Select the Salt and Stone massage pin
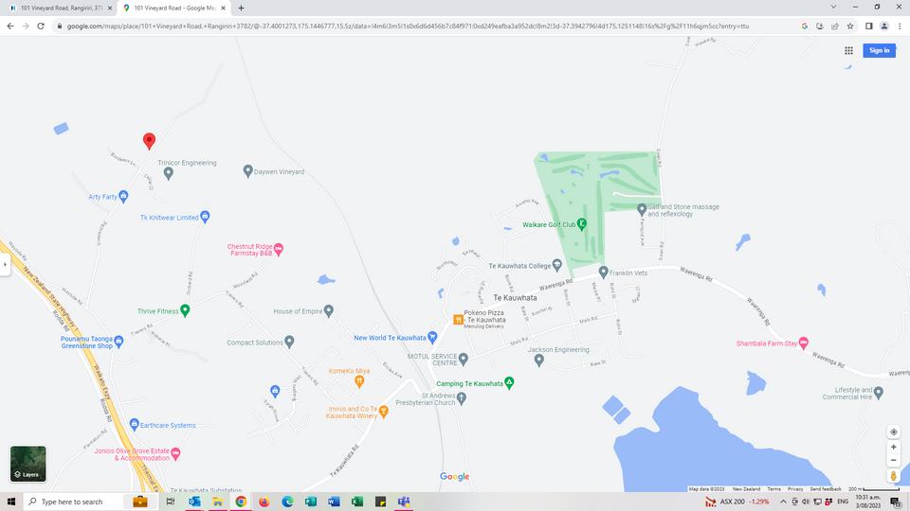 [x=642, y=209]
